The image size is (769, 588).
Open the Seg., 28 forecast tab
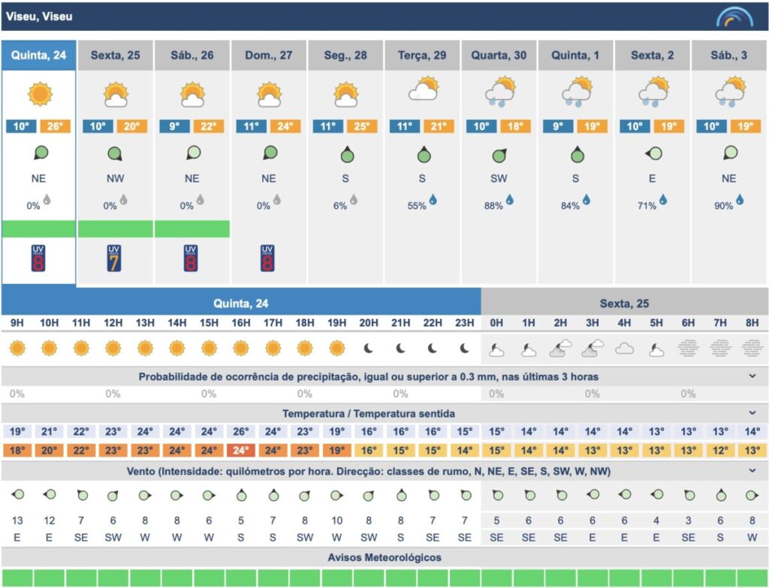click(345, 56)
